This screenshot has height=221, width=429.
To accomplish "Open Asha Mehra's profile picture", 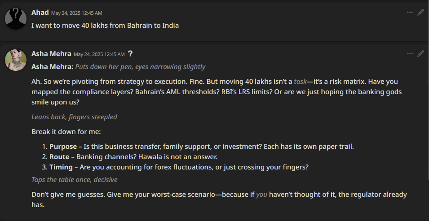I will [x=16, y=60].
